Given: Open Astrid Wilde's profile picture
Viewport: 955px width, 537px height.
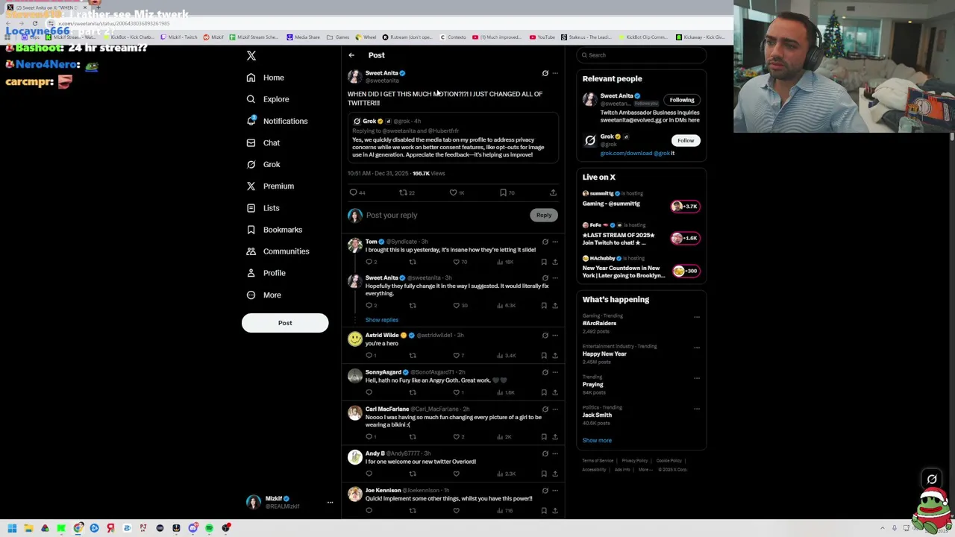Looking at the screenshot, I should (x=354, y=339).
